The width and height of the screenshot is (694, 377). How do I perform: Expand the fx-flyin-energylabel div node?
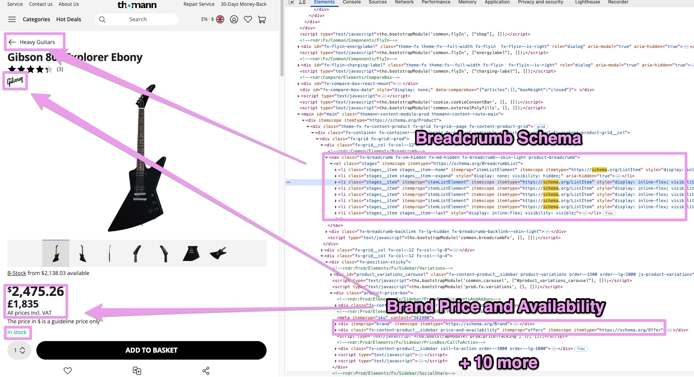[x=299, y=47]
